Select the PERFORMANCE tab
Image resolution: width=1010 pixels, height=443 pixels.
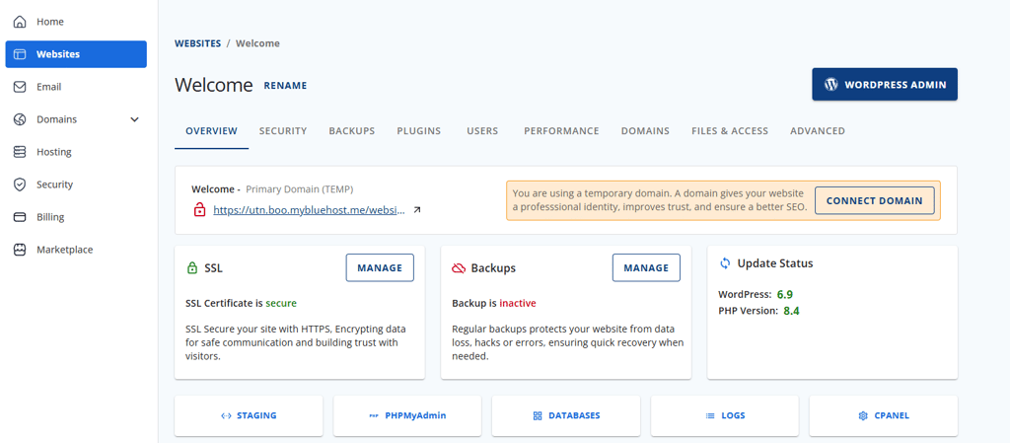561,130
